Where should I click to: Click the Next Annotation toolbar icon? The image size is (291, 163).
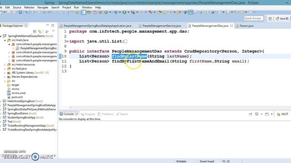219,12
